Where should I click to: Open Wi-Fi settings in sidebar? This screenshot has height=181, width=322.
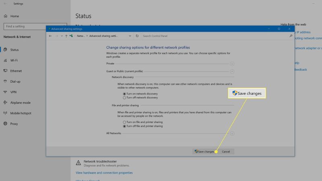tap(14, 60)
